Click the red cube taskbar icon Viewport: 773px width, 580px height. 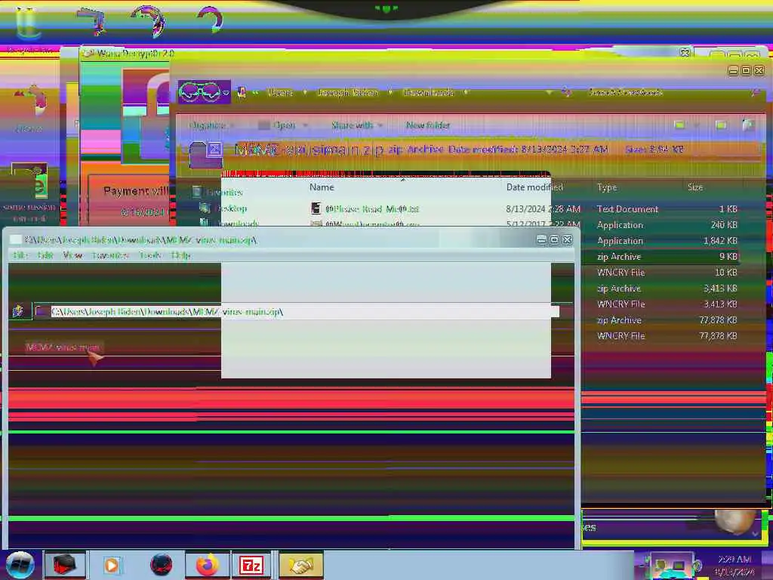click(64, 565)
